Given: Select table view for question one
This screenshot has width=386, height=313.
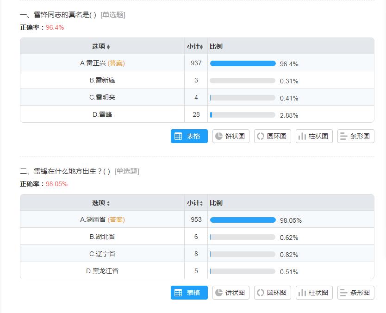Looking at the screenshot, I should 189,136.
